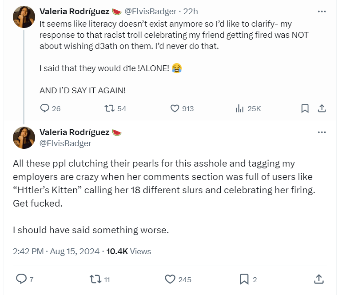The width and height of the screenshot is (338, 295).
Task: Open more options for the main tweet
Action: 322,132
